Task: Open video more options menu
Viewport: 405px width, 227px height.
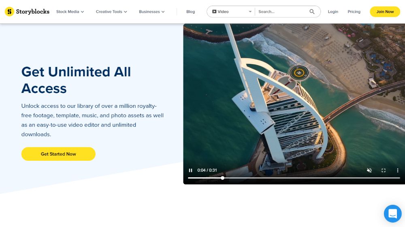Action: coord(398,170)
